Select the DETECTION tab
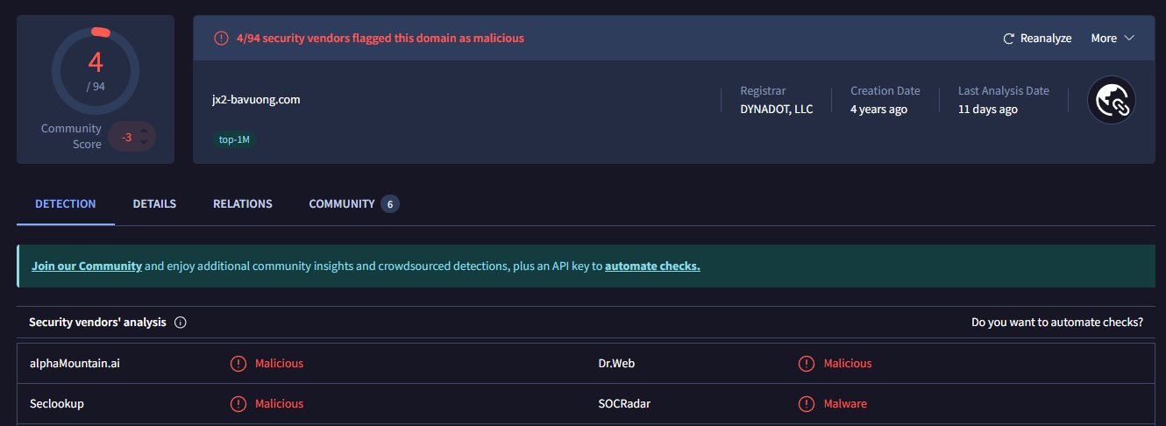The image size is (1166, 426). pos(66,204)
